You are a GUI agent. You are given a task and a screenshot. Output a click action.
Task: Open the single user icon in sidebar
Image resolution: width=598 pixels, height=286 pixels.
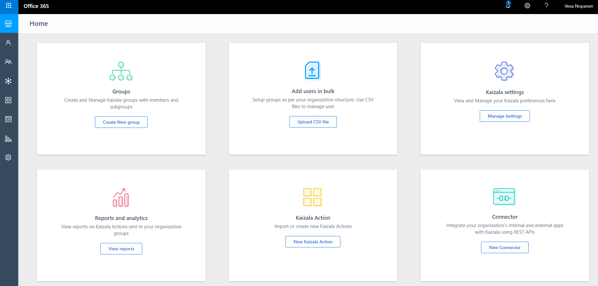9,43
